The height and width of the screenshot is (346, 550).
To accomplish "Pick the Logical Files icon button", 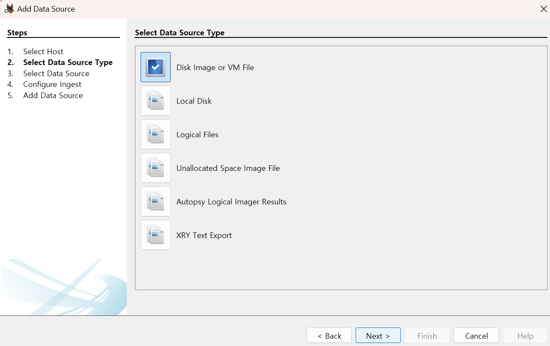I will tap(156, 134).
